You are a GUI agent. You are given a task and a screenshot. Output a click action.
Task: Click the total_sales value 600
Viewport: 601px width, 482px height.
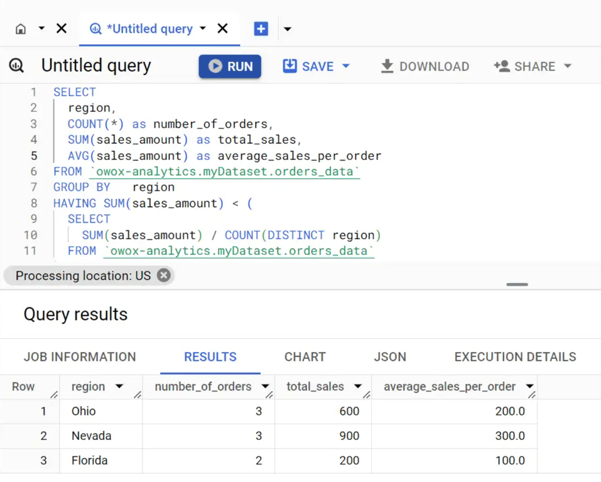click(x=349, y=411)
